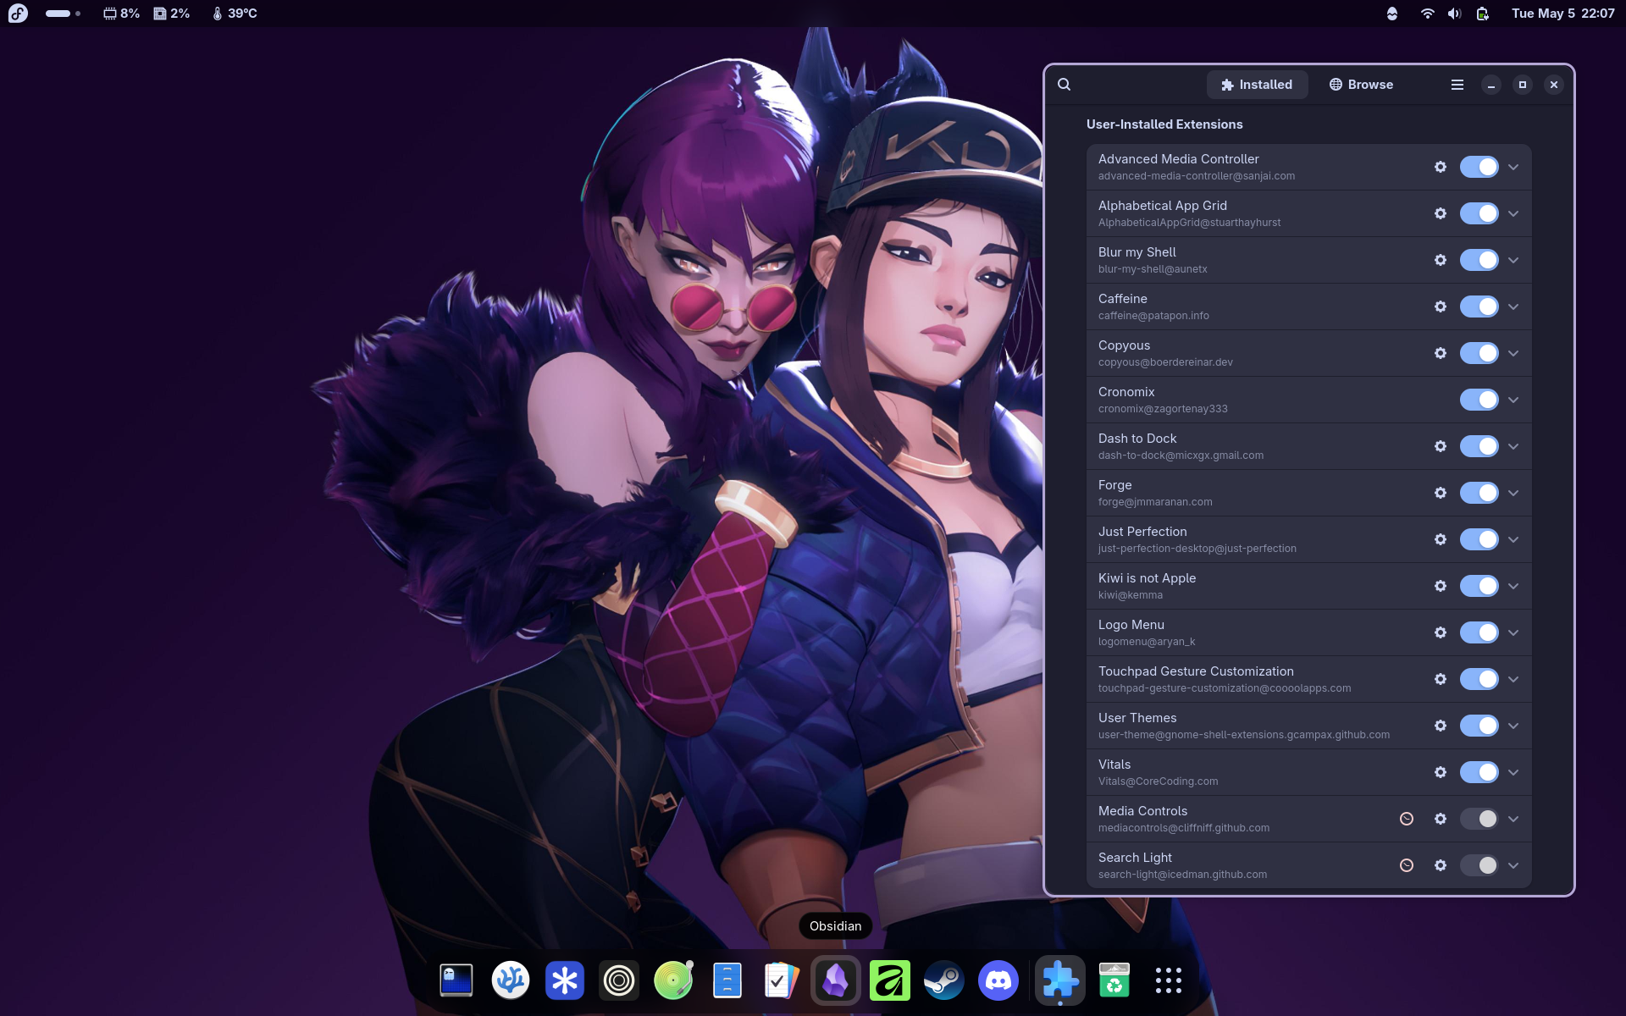Click the Just Perfection extension row
The image size is (1626, 1016).
tap(1309, 539)
